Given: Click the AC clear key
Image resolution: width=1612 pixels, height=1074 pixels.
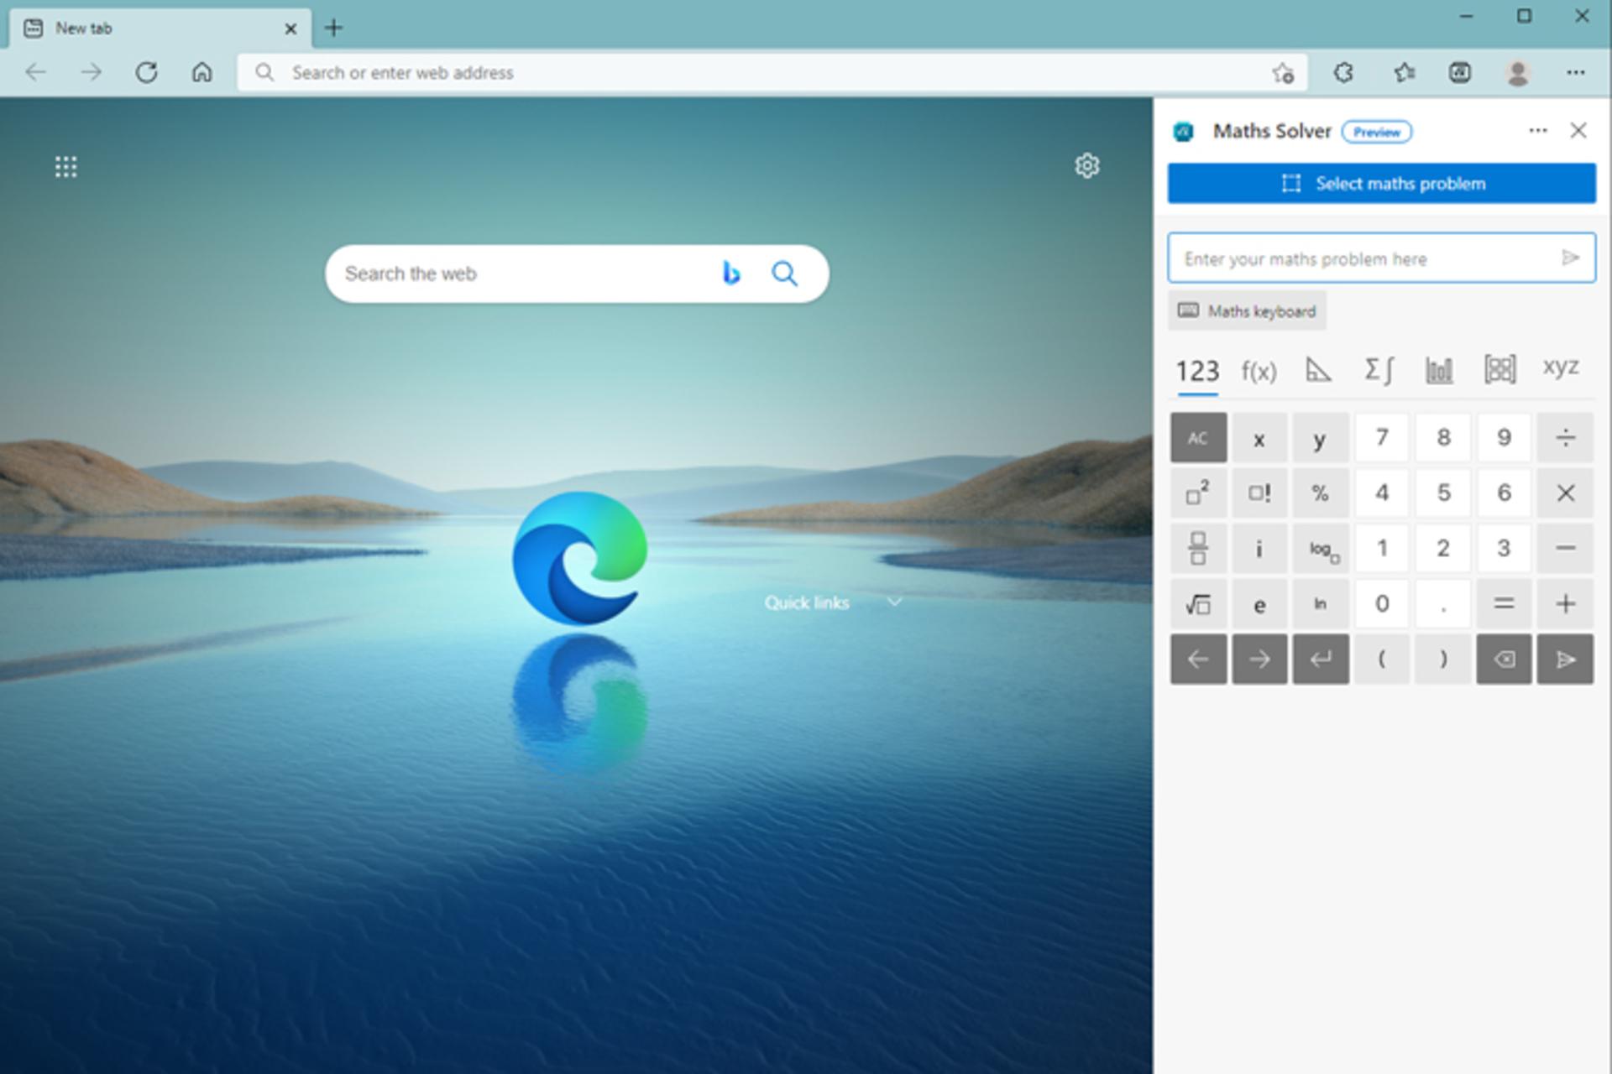Looking at the screenshot, I should click(x=1198, y=438).
